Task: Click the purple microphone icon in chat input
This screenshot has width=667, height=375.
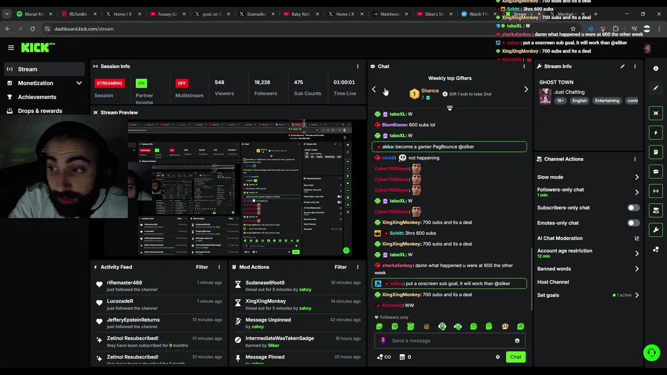Action: click(383, 341)
